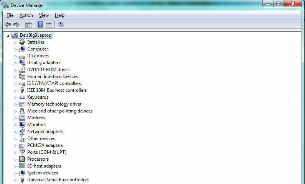Select the IDE ATA/ATAPI controllers label
The height and width of the screenshot is (184, 305).
(54, 83)
